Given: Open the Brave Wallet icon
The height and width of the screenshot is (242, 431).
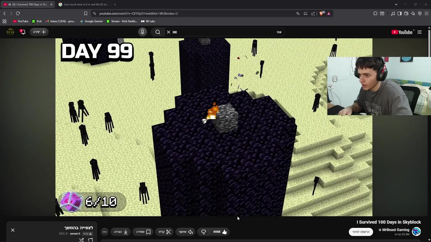Looking at the screenshot, I should pos(406,13).
